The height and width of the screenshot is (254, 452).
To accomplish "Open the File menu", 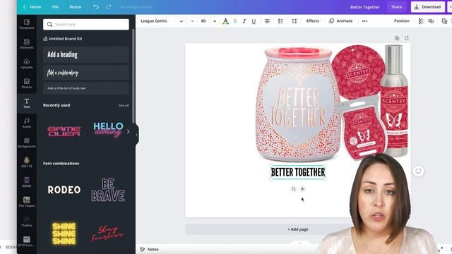I will [x=55, y=6].
